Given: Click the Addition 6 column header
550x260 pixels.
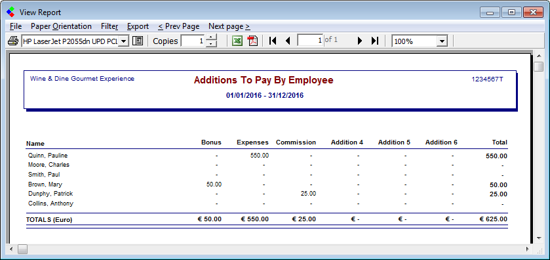Looking at the screenshot, I should tap(441, 142).
